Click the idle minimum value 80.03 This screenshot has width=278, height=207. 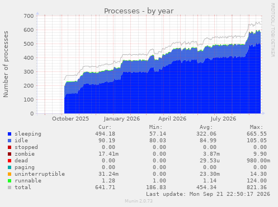click(x=158, y=141)
